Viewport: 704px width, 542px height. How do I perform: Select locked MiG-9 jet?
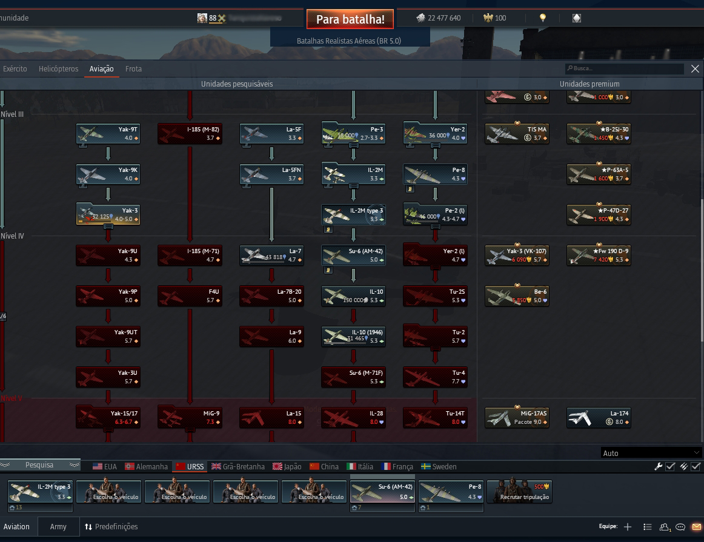[190, 418]
